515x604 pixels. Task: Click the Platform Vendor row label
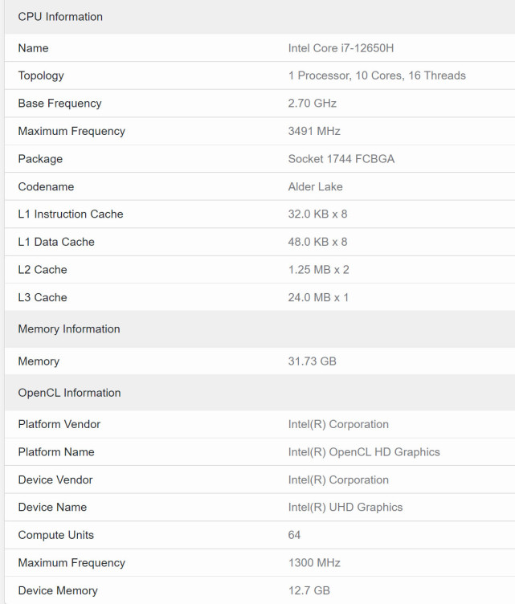point(59,424)
